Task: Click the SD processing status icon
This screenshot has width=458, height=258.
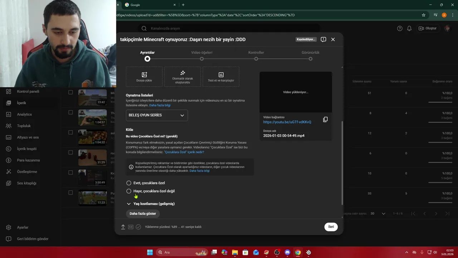Action: pos(131,227)
